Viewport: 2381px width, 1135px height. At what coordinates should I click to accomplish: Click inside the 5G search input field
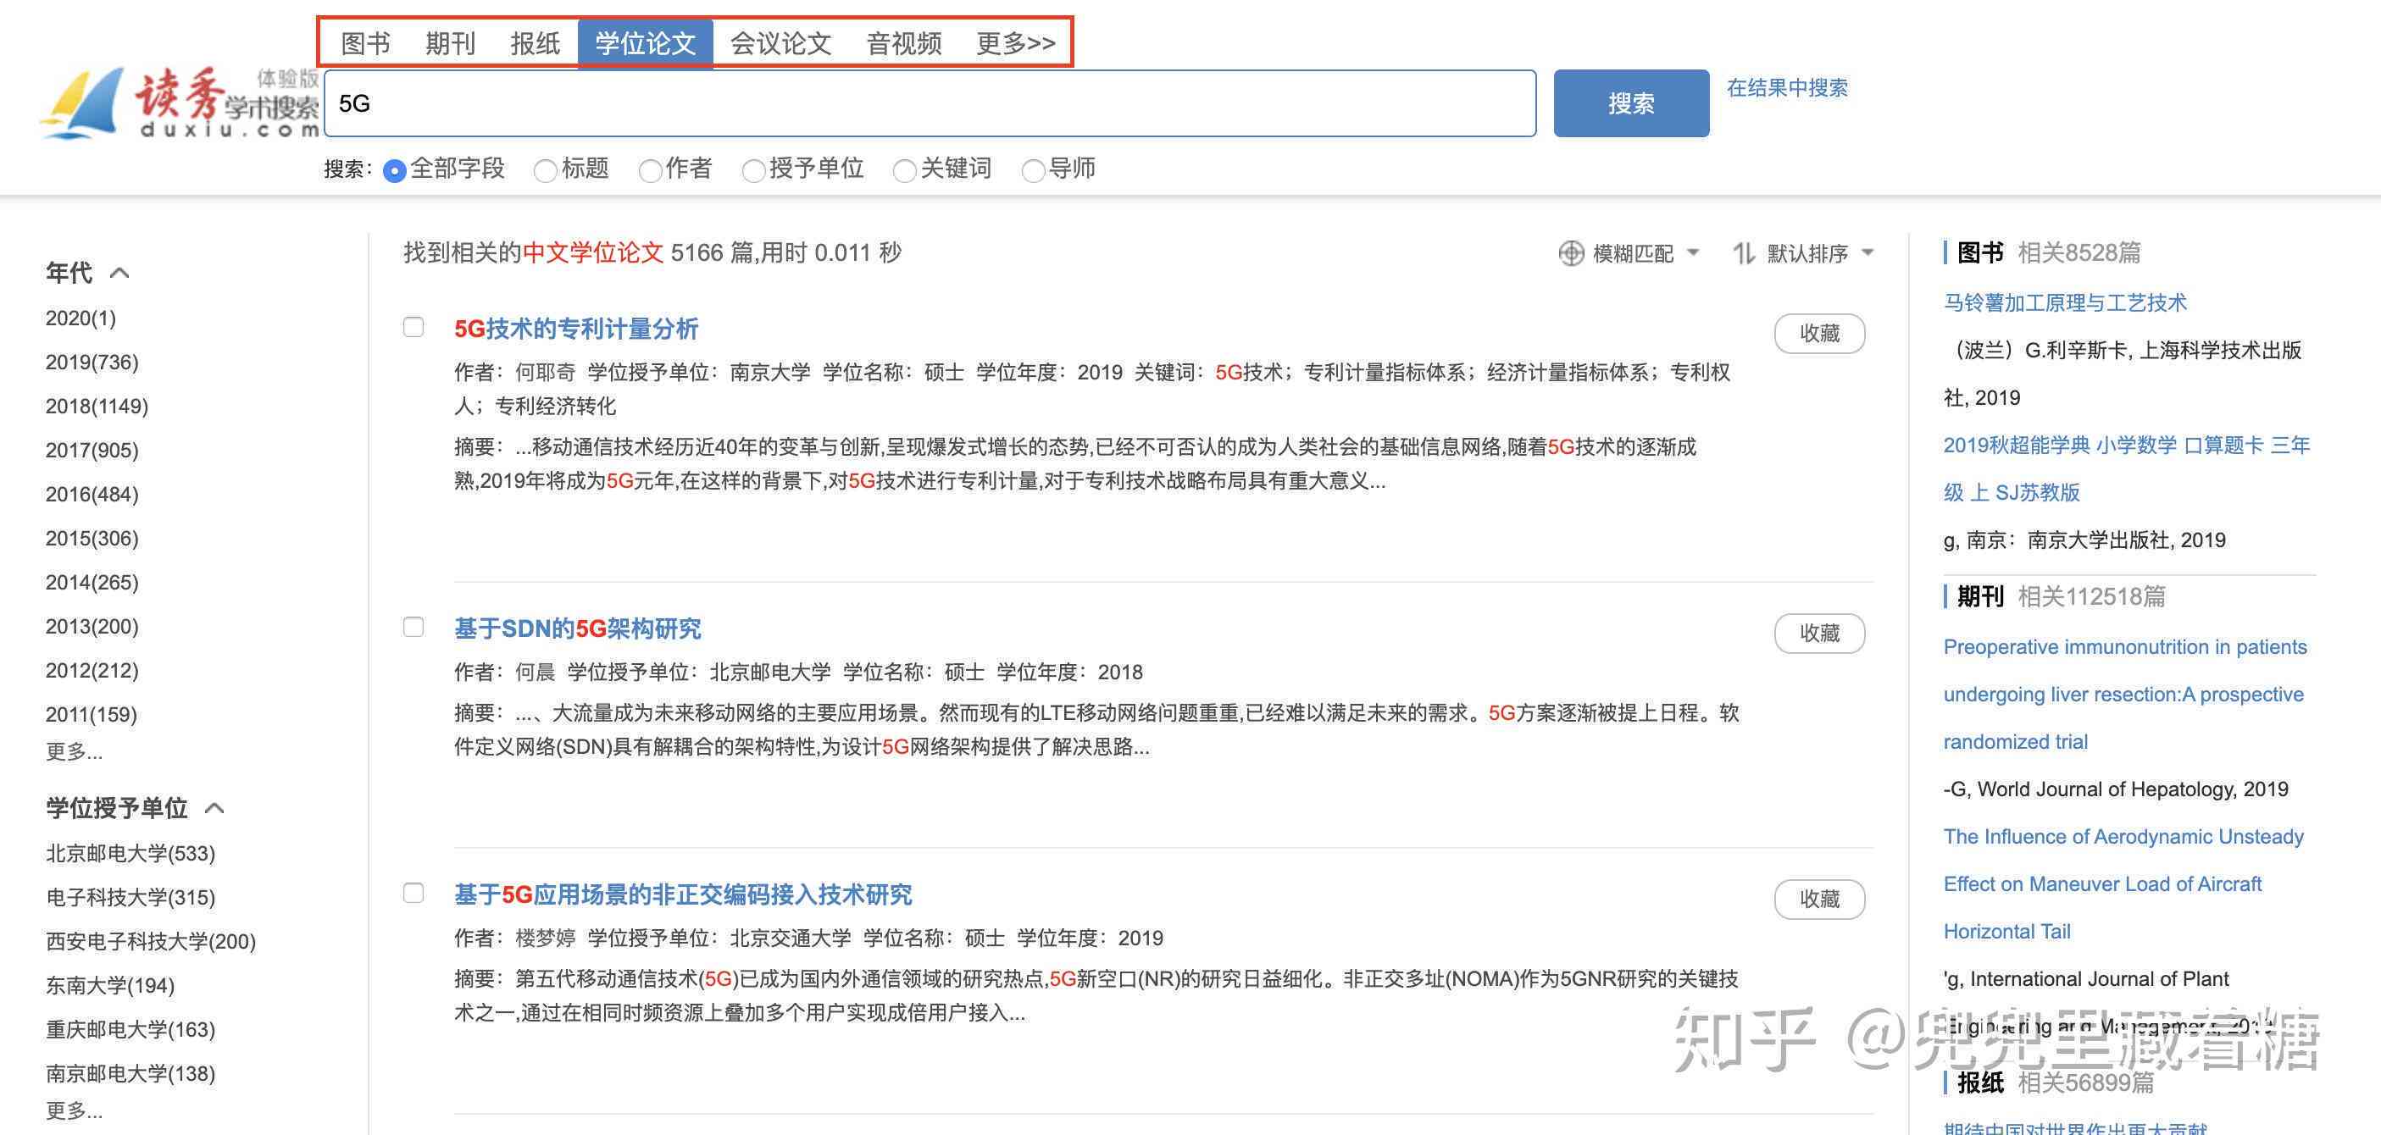pos(930,103)
